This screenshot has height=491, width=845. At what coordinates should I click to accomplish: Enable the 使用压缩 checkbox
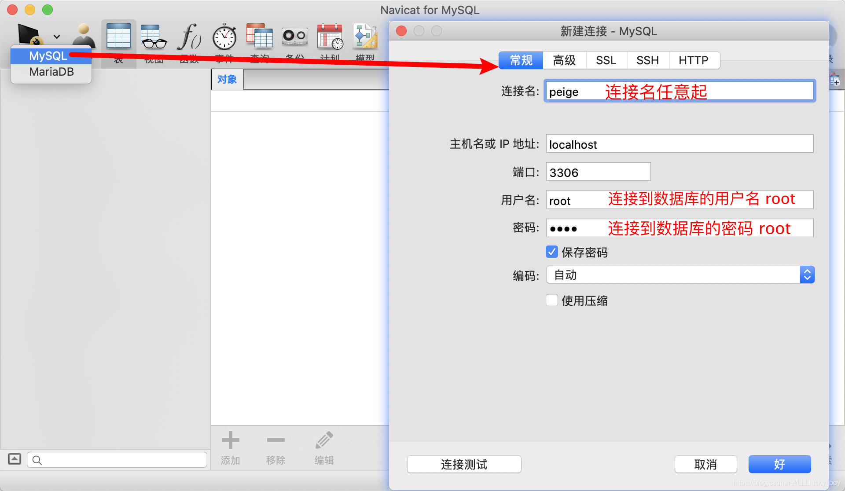point(552,300)
